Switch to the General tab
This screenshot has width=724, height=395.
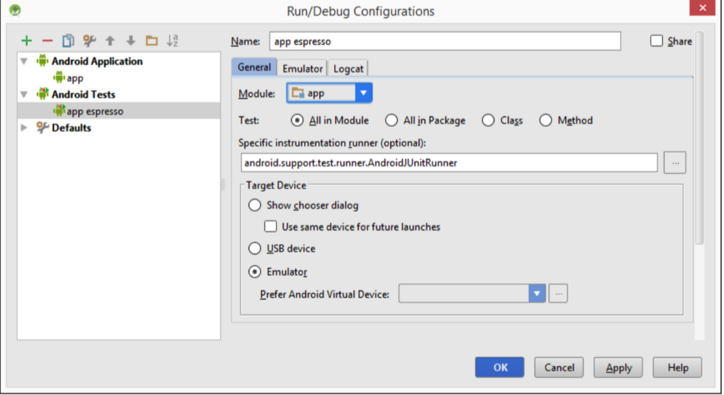click(x=254, y=67)
